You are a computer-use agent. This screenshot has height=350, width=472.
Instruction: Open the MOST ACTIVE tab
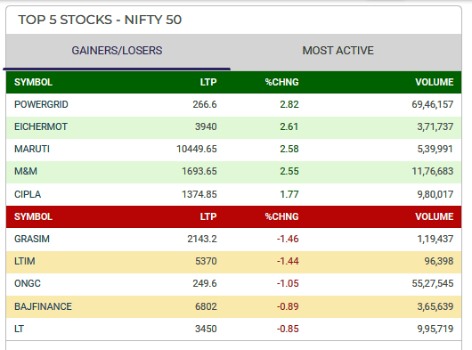click(x=338, y=51)
